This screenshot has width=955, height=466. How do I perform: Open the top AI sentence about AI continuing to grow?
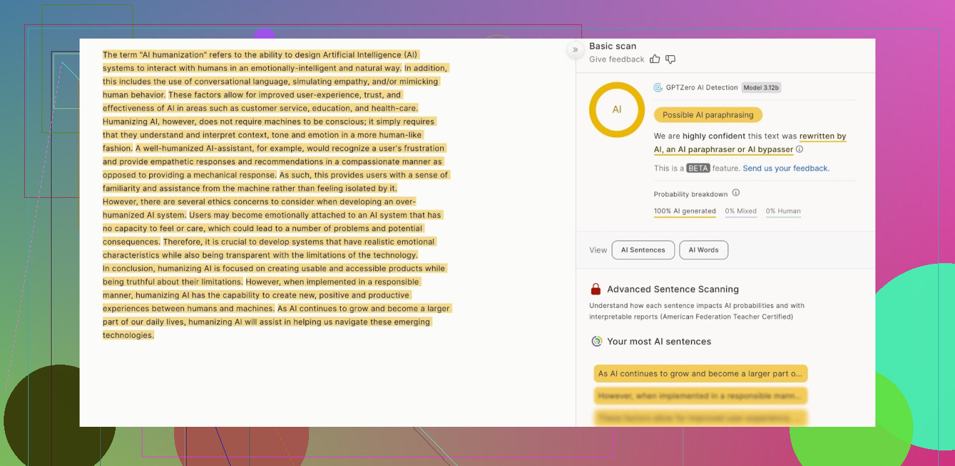700,374
